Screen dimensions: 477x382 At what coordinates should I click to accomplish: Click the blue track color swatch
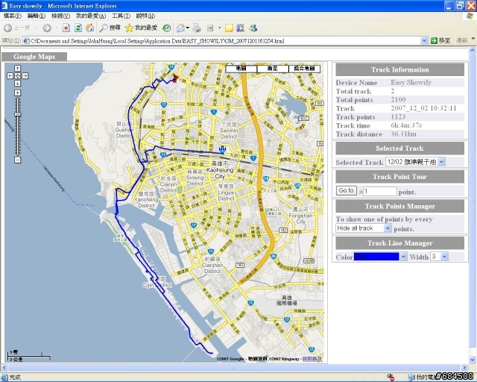click(x=376, y=257)
